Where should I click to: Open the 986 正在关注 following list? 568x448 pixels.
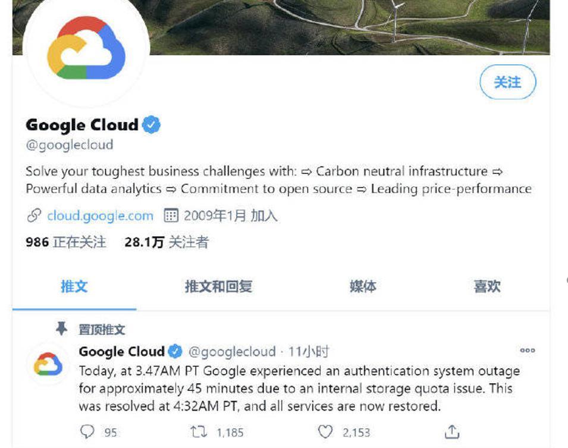[x=65, y=242]
